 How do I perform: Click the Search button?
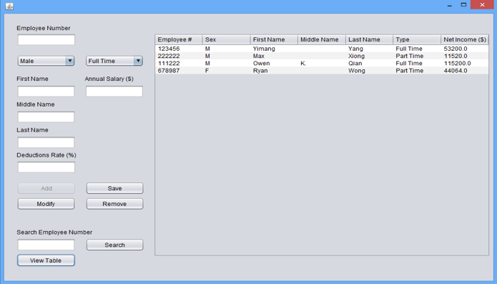coord(114,245)
